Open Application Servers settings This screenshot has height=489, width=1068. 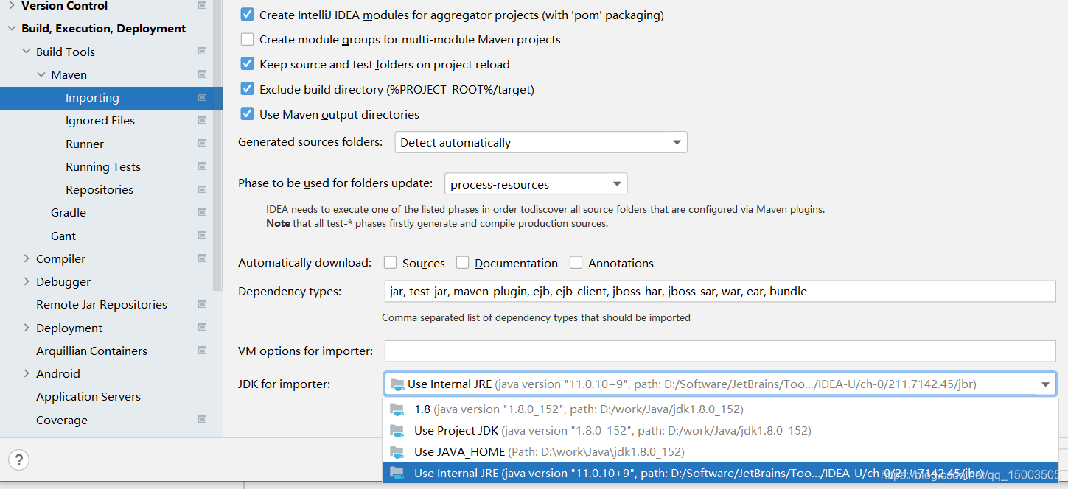tap(88, 396)
